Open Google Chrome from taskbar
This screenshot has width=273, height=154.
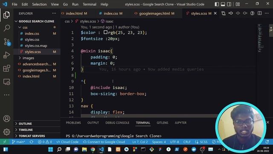click(x=93, y=149)
